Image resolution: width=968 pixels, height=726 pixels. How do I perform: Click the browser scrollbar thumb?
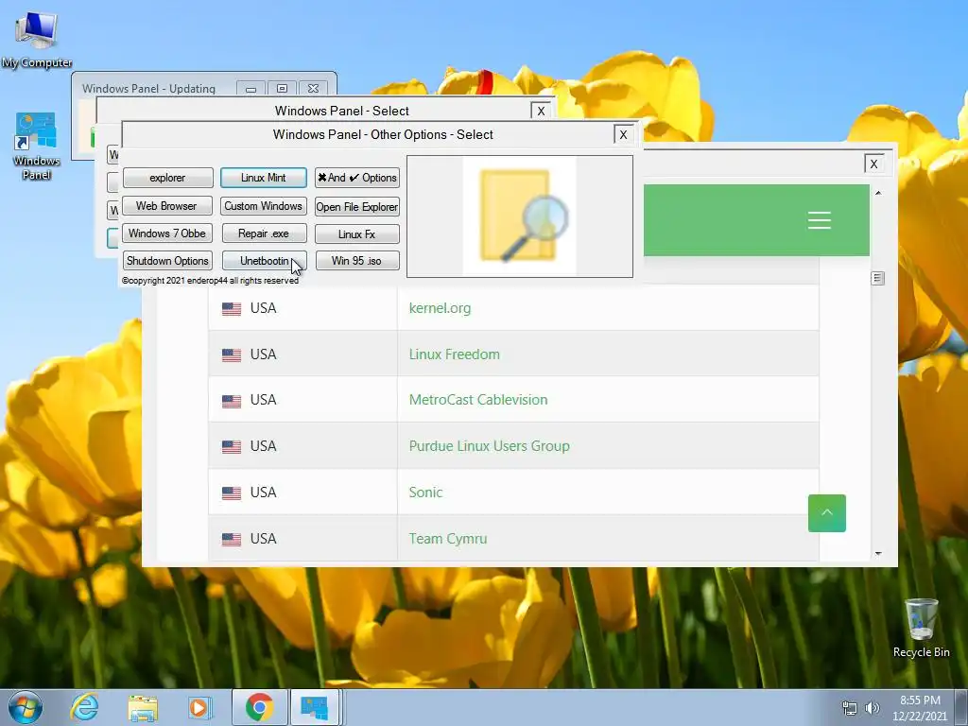tap(878, 279)
